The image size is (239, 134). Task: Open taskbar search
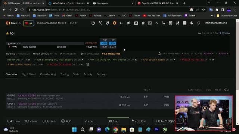tap(83, 130)
